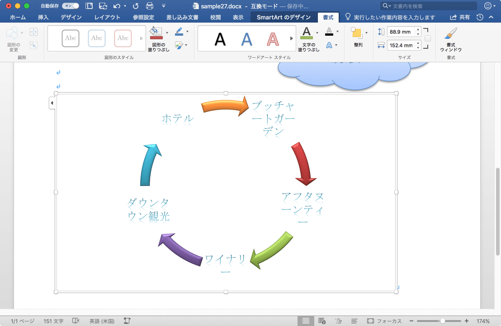Open the デザイン tab
The image size is (501, 326).
tap(71, 17)
